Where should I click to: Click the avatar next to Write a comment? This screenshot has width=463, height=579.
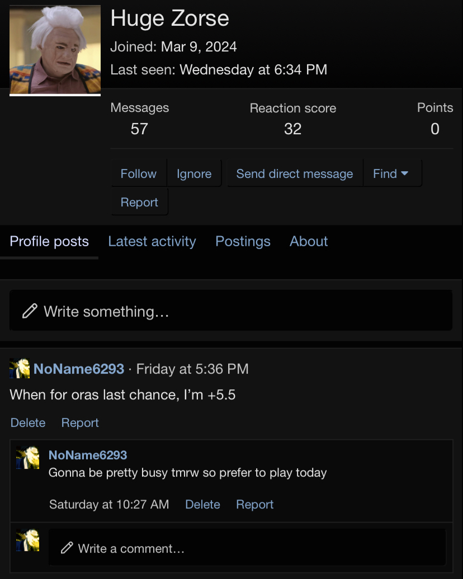tap(27, 540)
